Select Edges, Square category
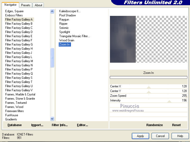The image size is (190, 142). (14, 11)
